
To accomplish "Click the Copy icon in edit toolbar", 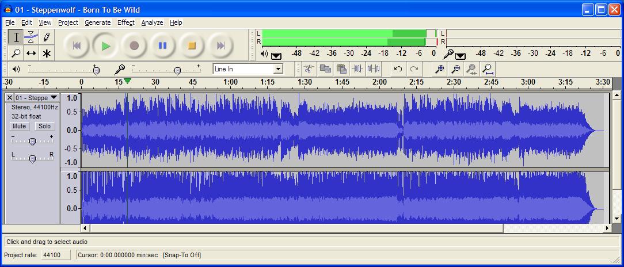I will pyautogui.click(x=325, y=69).
